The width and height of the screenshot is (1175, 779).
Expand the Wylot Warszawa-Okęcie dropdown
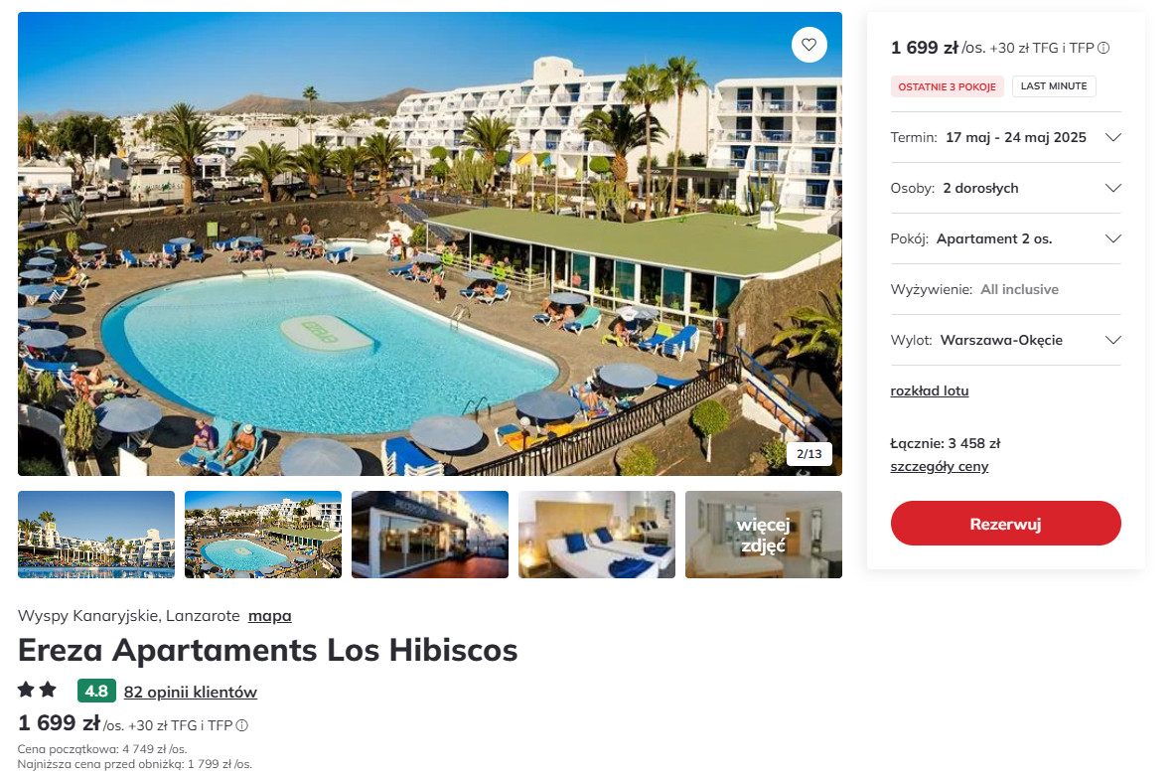coord(1005,340)
